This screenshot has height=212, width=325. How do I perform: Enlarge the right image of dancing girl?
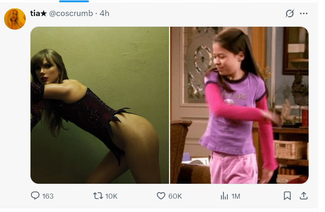click(x=240, y=105)
